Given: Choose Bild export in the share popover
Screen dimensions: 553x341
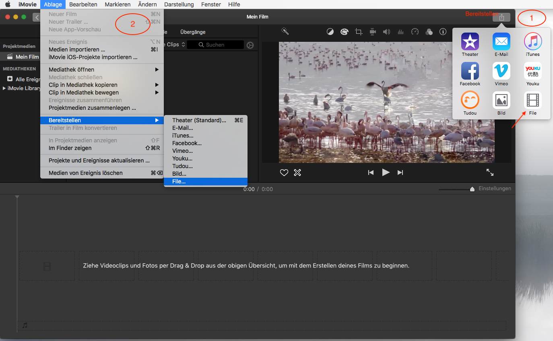Looking at the screenshot, I should pos(501,103).
